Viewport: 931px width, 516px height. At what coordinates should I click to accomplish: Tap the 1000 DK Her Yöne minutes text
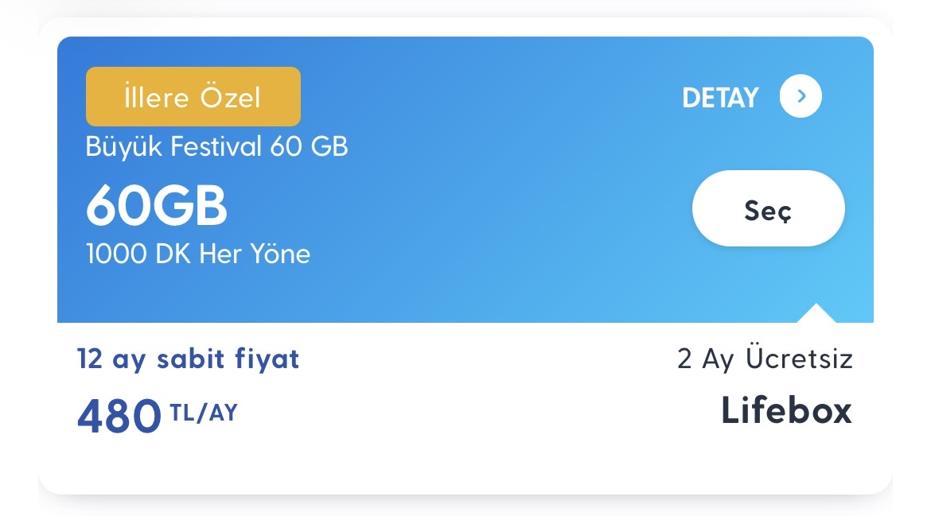pyautogui.click(x=198, y=254)
